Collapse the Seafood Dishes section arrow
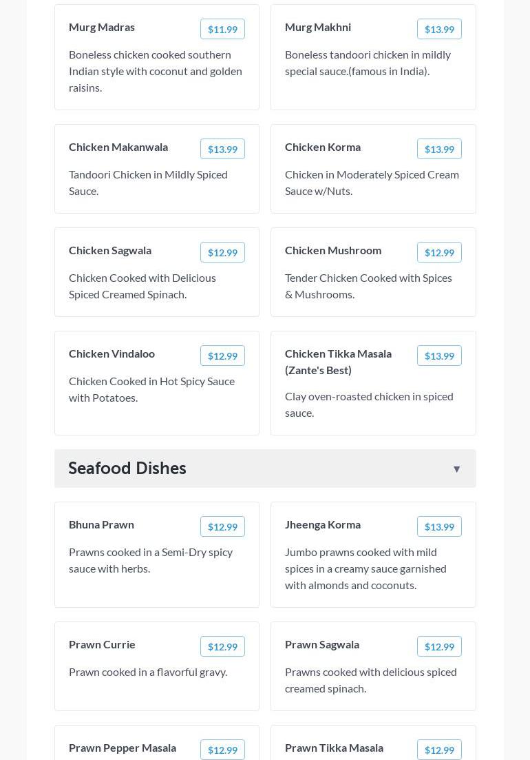Image resolution: width=530 pixels, height=760 pixels. (456, 469)
